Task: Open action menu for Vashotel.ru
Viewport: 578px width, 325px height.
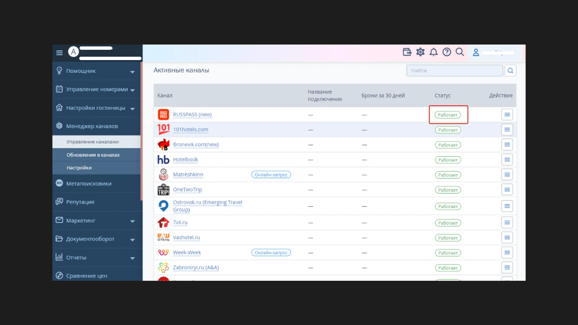Action: (507, 238)
